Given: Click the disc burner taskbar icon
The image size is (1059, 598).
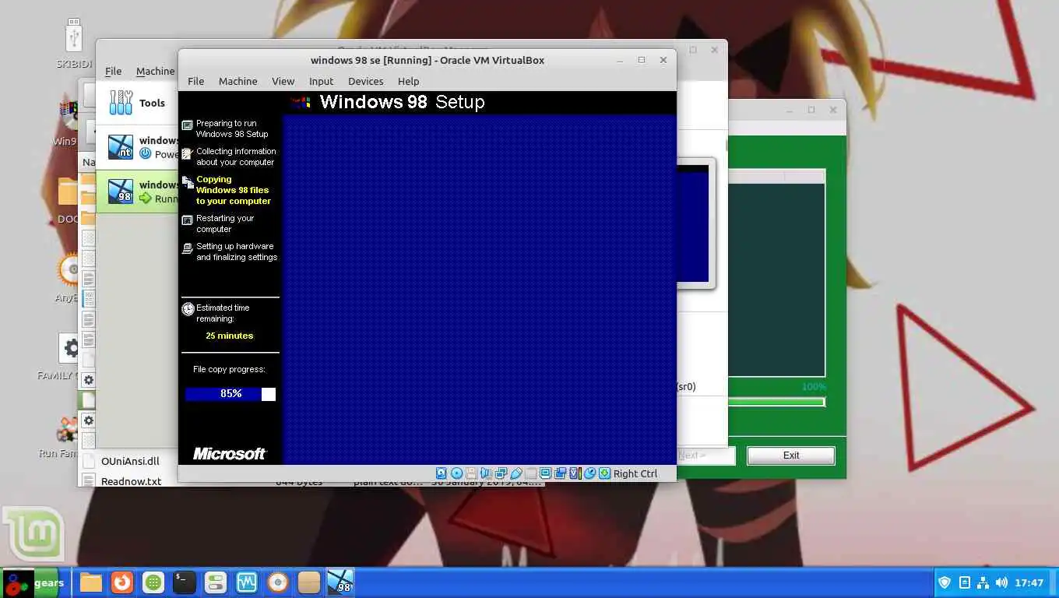Looking at the screenshot, I should (x=278, y=582).
